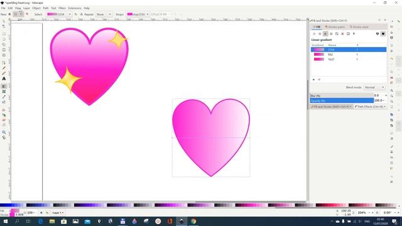This screenshot has width=402, height=226.
Task: Click the Blur (%) slider bar
Action: [x=342, y=95]
